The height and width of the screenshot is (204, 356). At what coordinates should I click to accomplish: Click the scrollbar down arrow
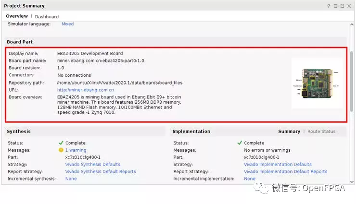352,181
